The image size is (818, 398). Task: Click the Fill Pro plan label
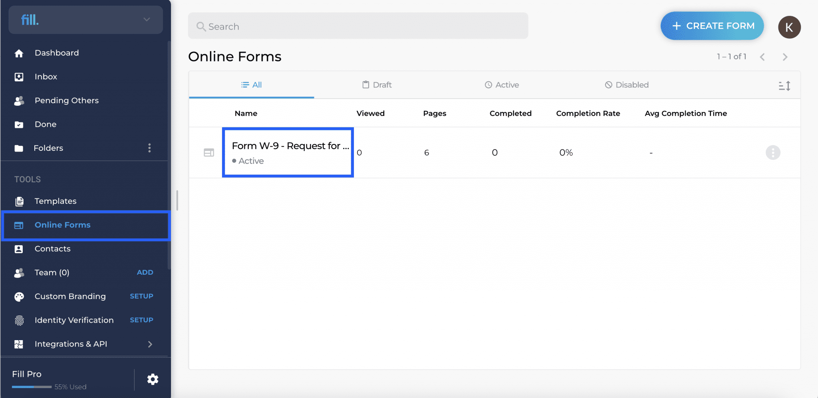[27, 374]
